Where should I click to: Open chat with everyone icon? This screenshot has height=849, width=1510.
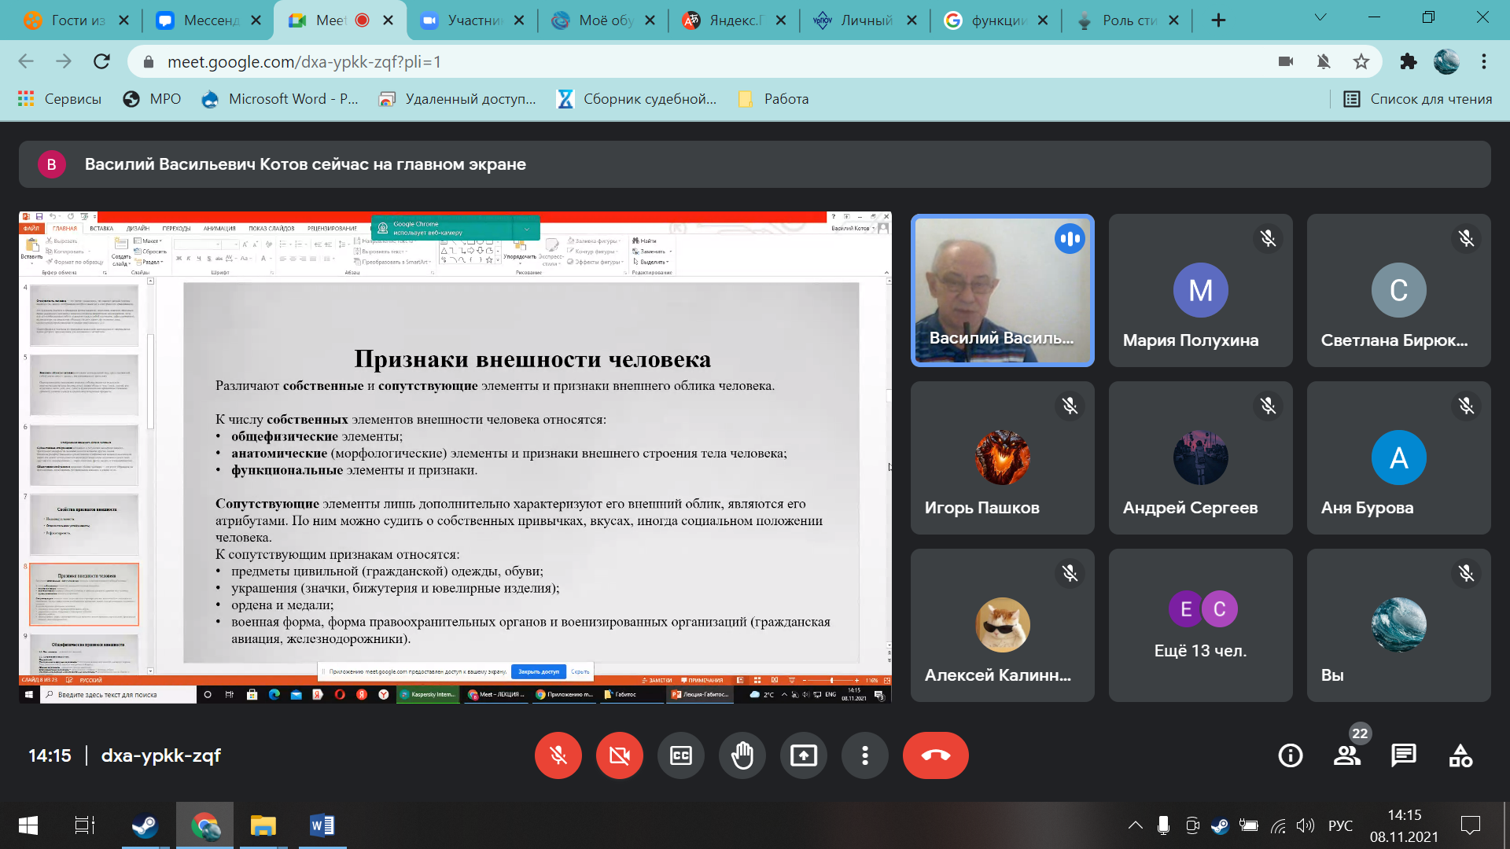click(x=1404, y=755)
